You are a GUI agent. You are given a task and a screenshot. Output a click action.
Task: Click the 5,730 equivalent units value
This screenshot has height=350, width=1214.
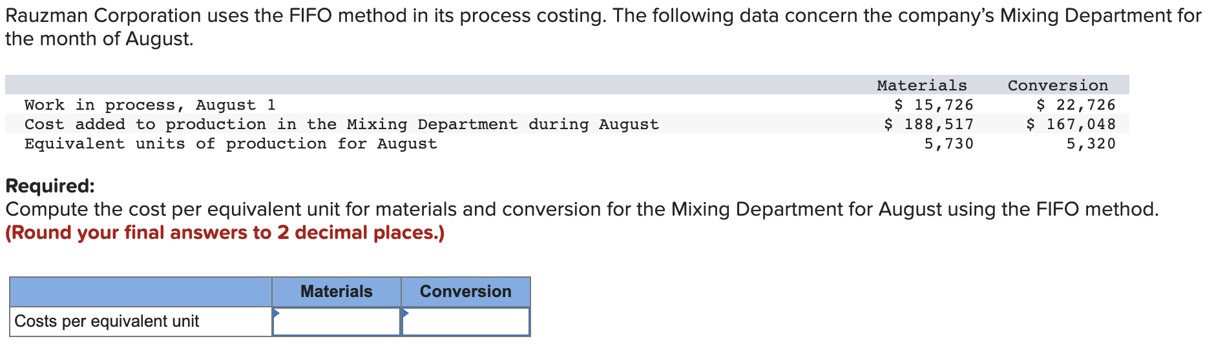(948, 143)
